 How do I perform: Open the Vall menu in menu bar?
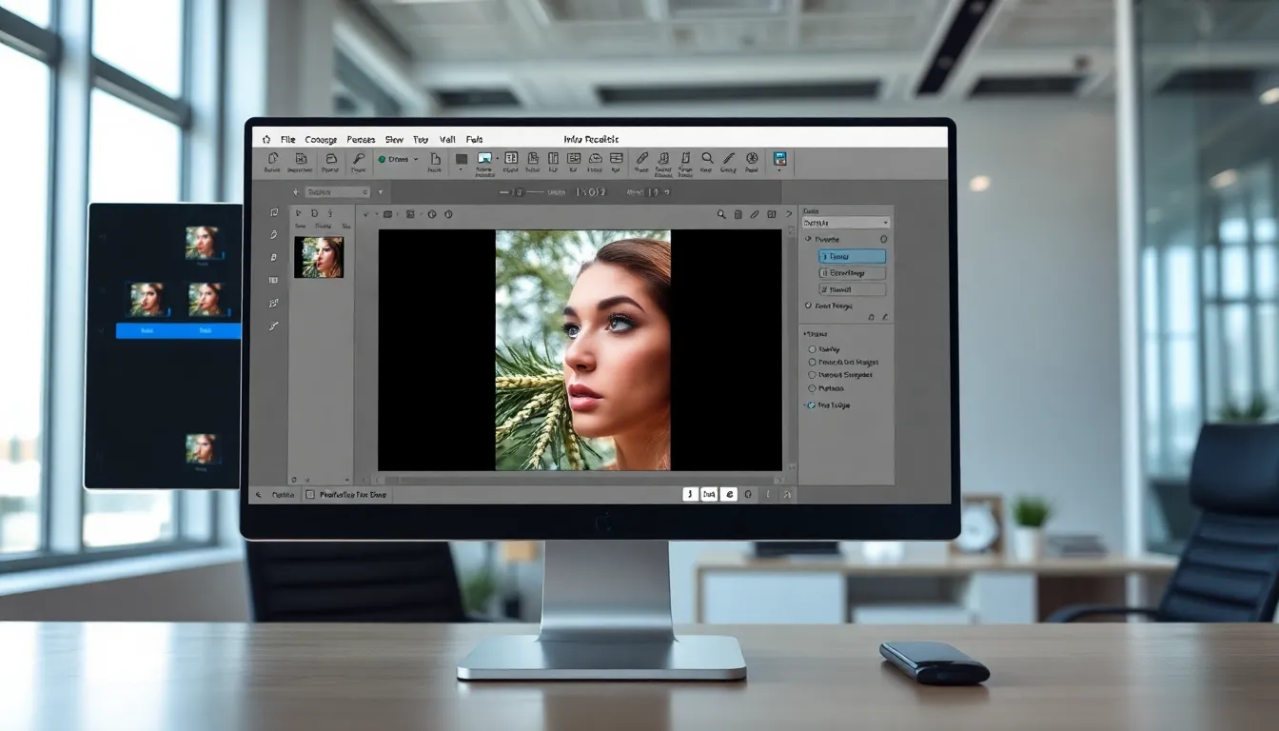tap(447, 139)
